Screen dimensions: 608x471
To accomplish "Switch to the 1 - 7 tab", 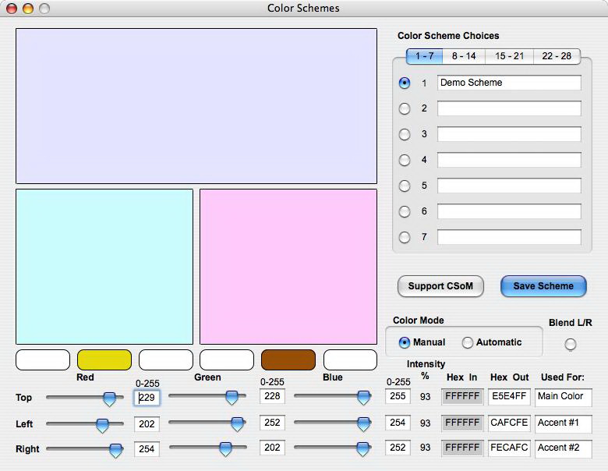I will 424,56.
